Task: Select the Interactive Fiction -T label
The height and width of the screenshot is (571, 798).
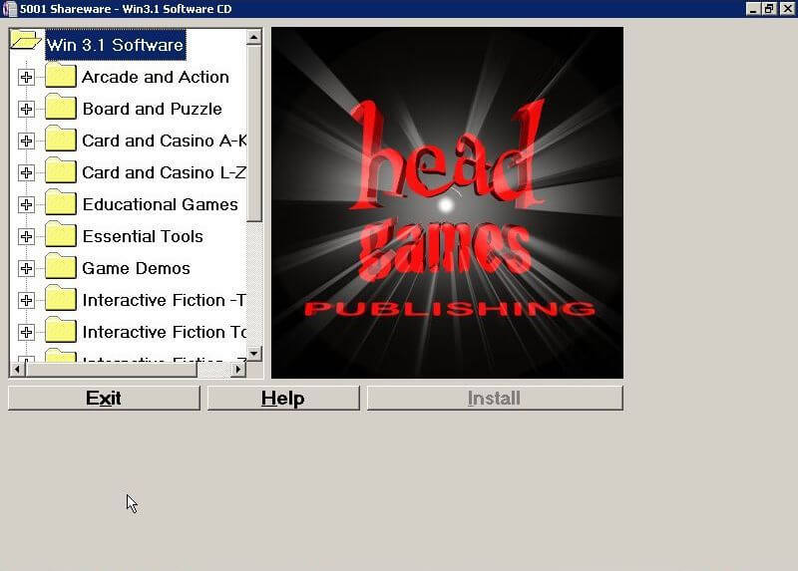Action: coord(164,300)
